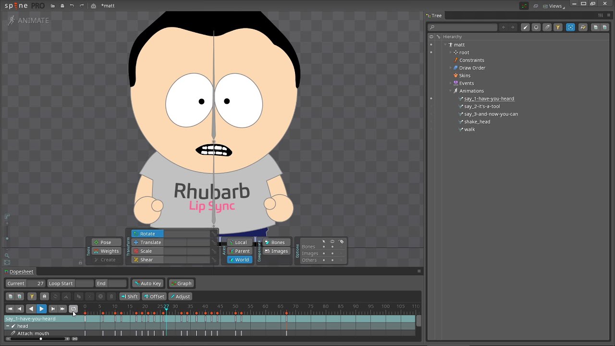Collapse the head row in Dopesheet

click(x=7, y=326)
